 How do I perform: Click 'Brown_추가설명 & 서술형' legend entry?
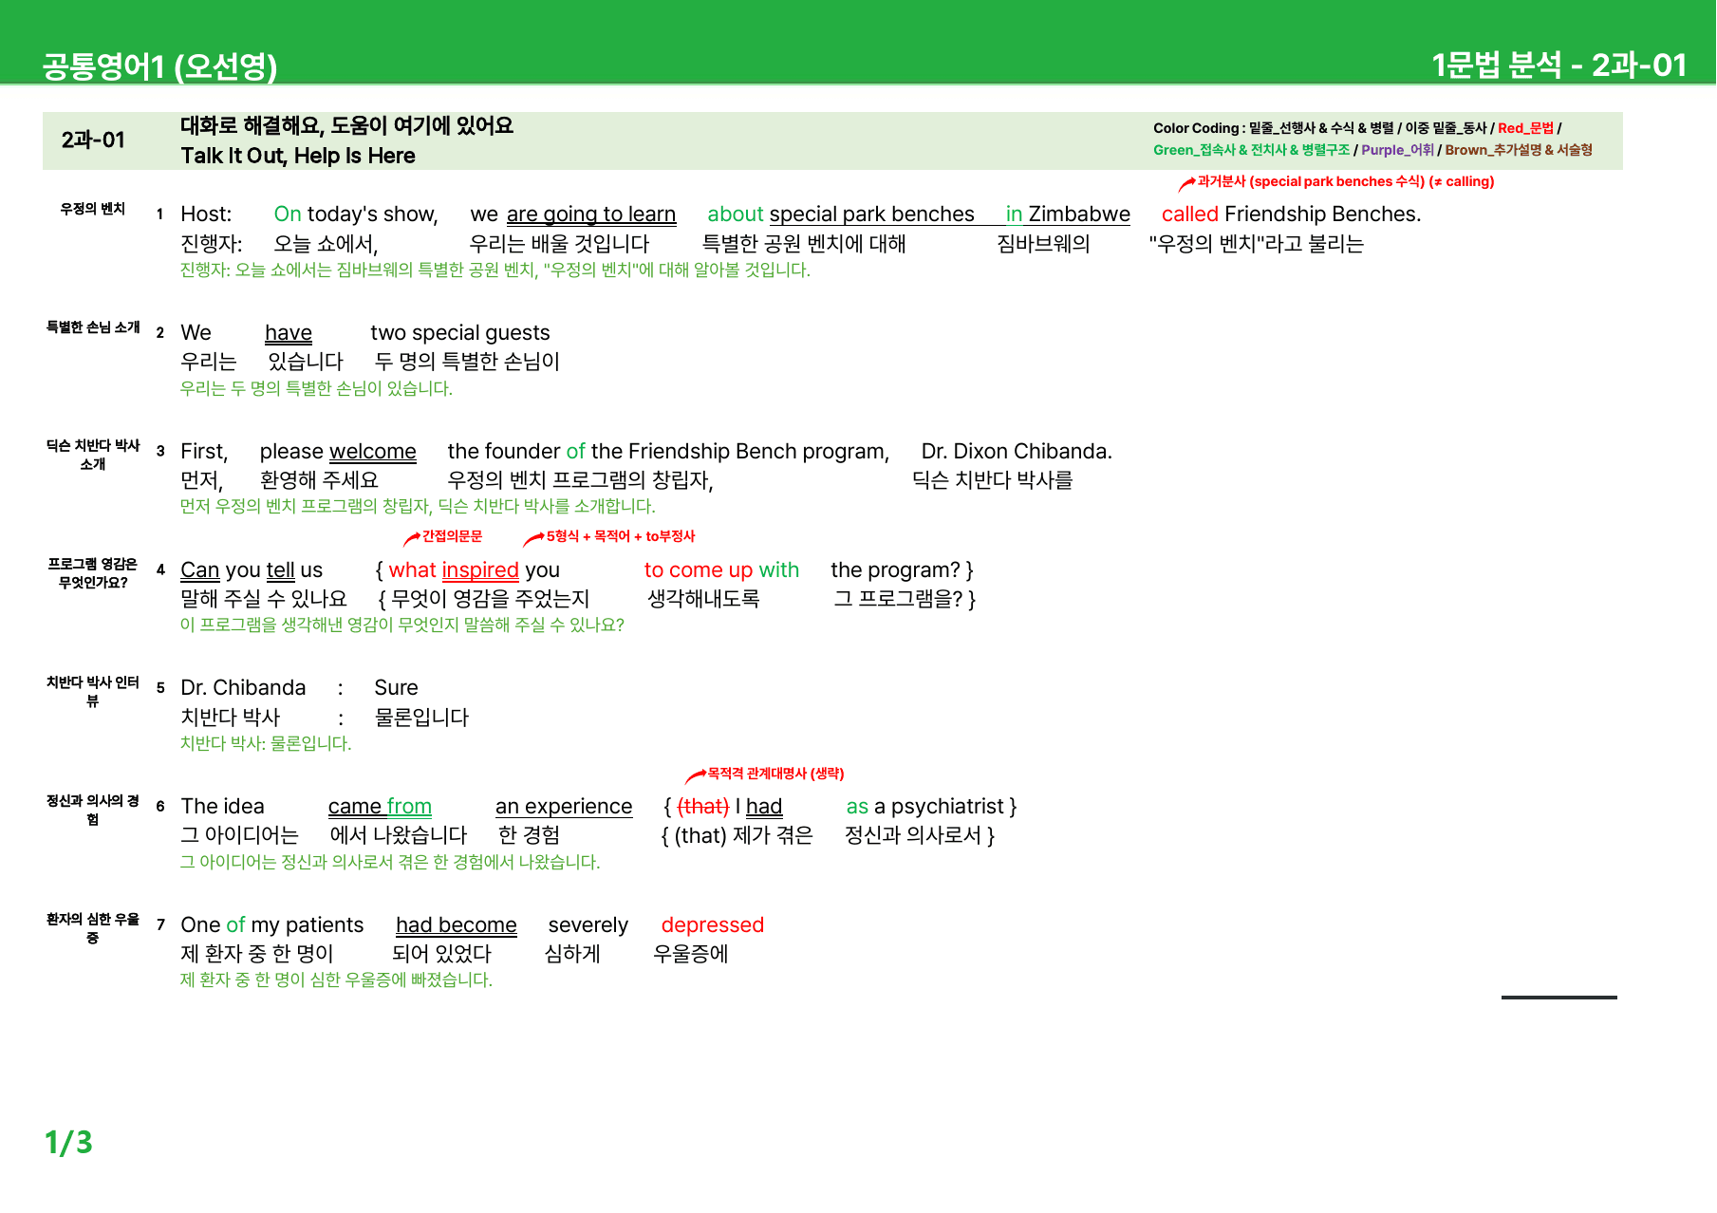1519,150
